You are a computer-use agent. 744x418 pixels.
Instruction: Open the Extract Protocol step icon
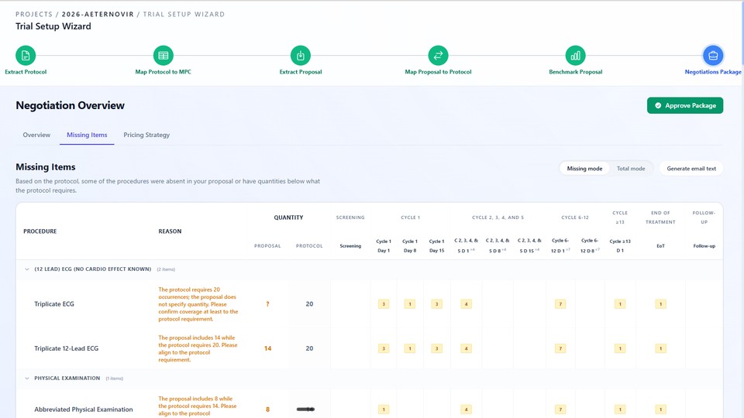pyautogui.click(x=26, y=56)
